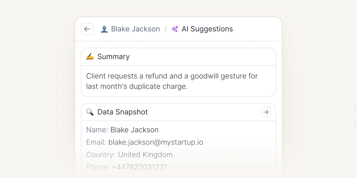The height and width of the screenshot is (178, 357).
Task: Click the Phone field label
Action: [x=98, y=167]
